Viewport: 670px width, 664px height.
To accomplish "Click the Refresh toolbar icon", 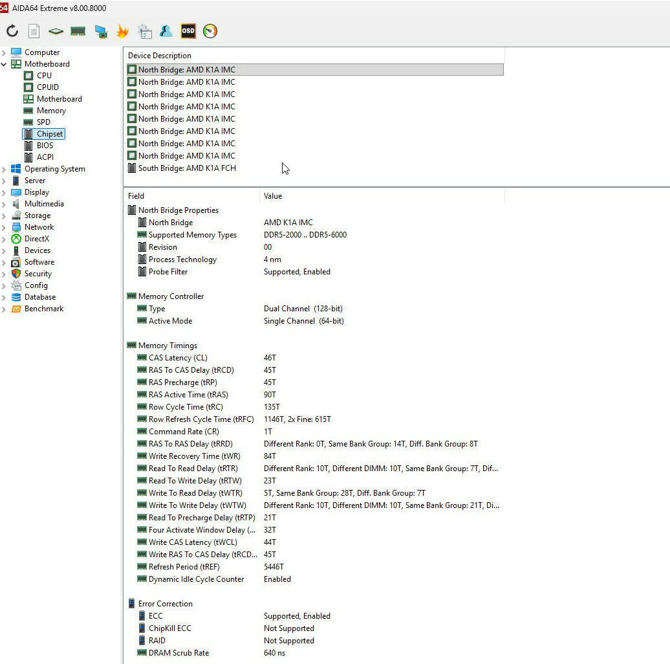I will [12, 31].
